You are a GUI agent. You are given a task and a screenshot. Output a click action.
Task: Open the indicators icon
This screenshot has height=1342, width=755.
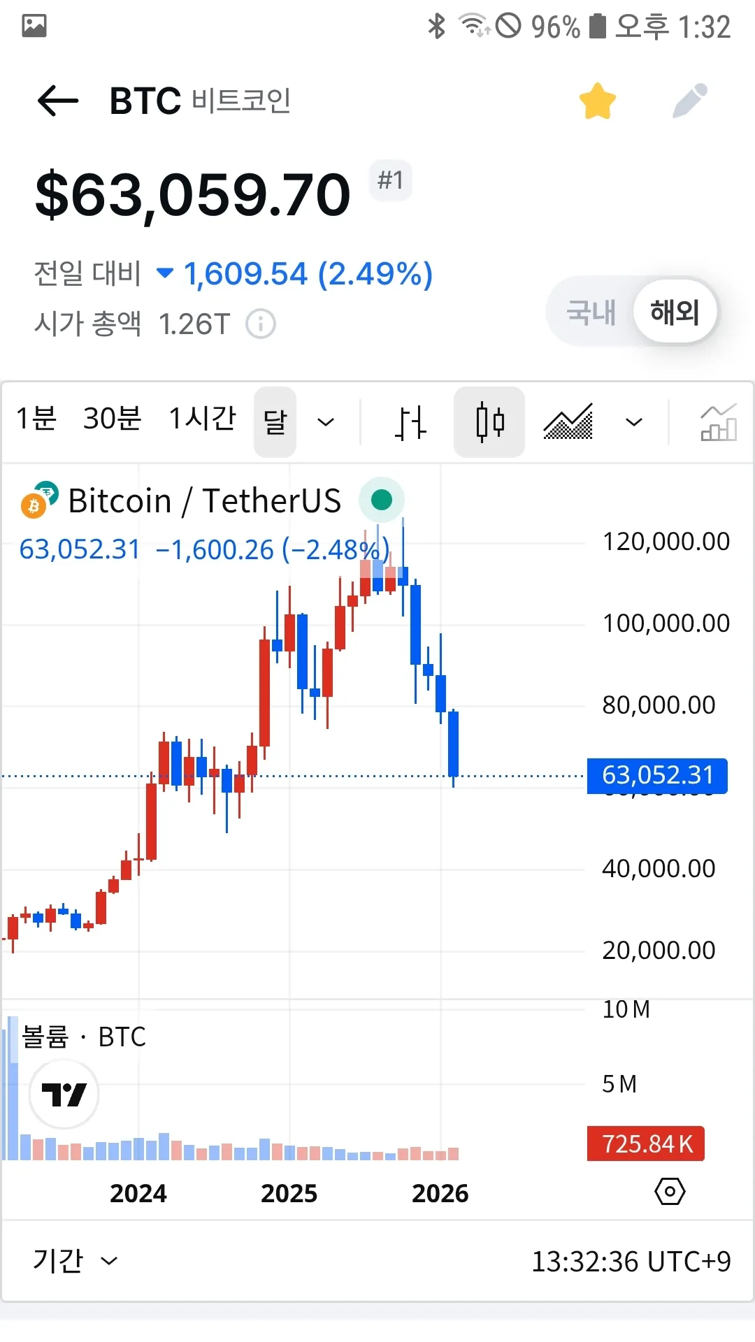tap(718, 422)
